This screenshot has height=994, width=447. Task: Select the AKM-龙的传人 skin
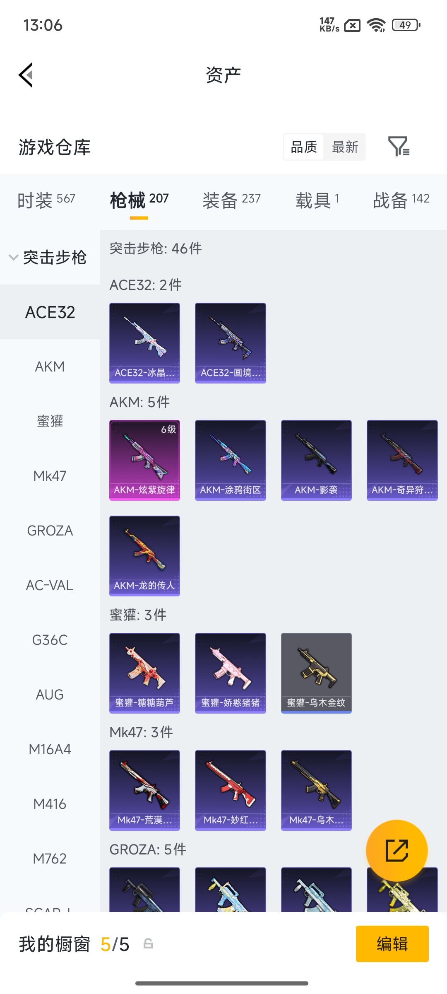pos(144,556)
